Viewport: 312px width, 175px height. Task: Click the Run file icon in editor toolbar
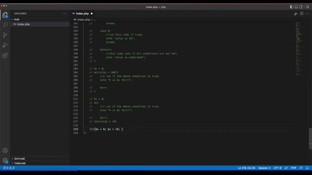coord(296,14)
